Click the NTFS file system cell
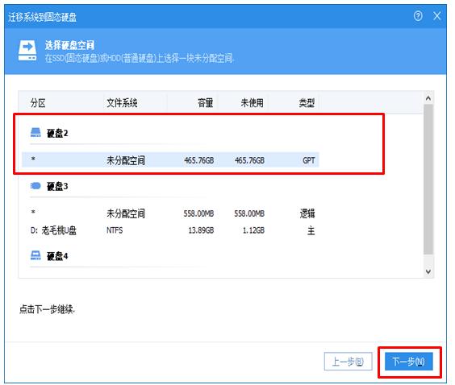 tap(115, 230)
